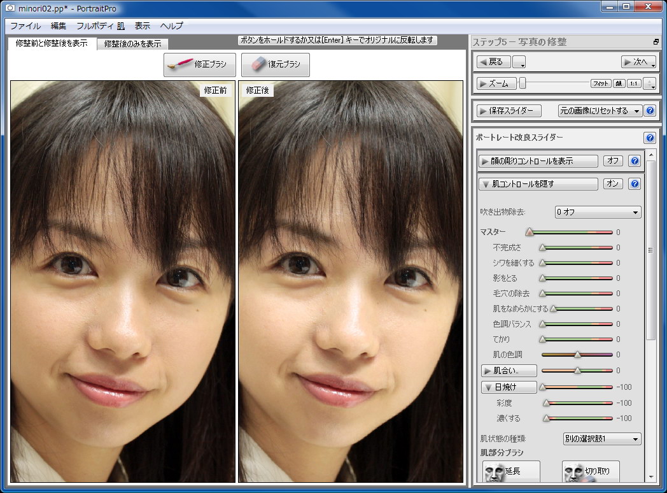667x493 pixels.
Task: Click the 延長 skin extend brush
Action: pyautogui.click(x=511, y=471)
